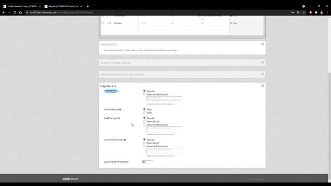Bookmark this page with the star icon
331x186 pixels.
click(304, 12)
